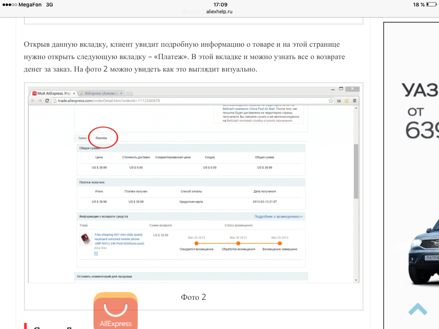439x329 pixels.
Task: Click 'US $ 0.00' under Стоимость доставки
Action: click(136, 167)
